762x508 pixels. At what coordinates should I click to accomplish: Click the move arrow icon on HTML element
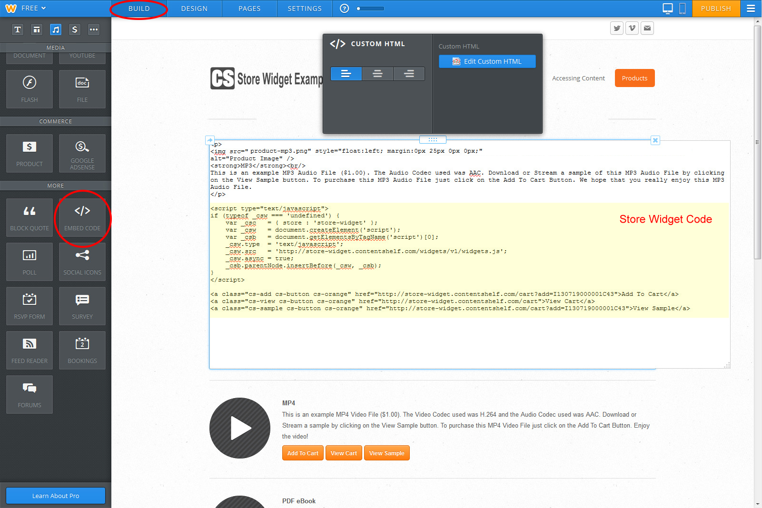tap(210, 140)
